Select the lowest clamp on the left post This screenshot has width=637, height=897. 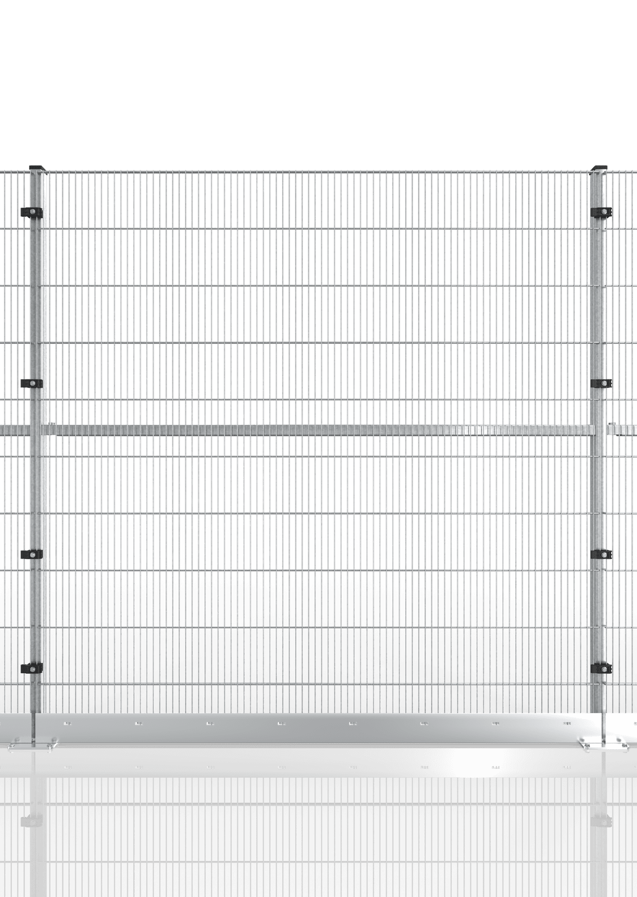tap(32, 668)
